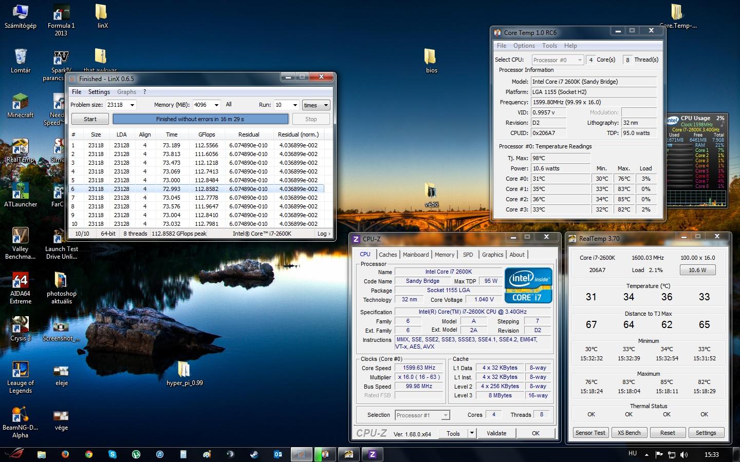
Task: Click the 10.6 W power button in RealTemp
Action: point(697,270)
